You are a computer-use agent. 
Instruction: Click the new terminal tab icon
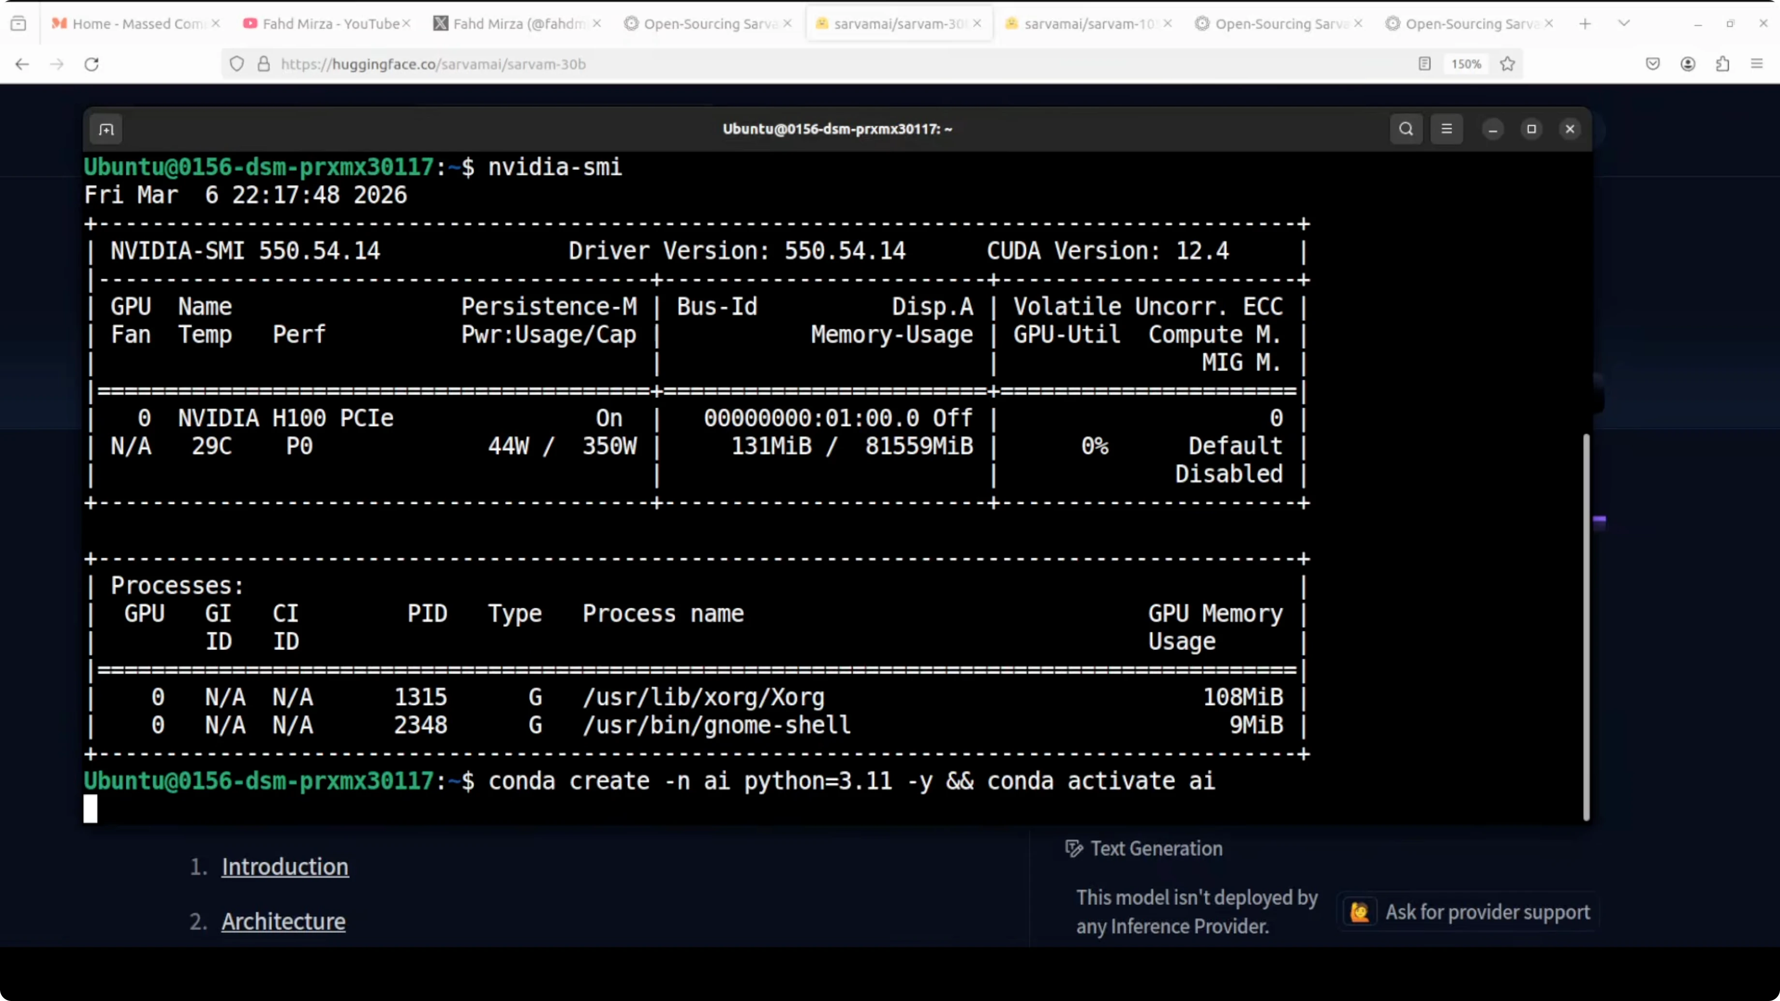[106, 129]
